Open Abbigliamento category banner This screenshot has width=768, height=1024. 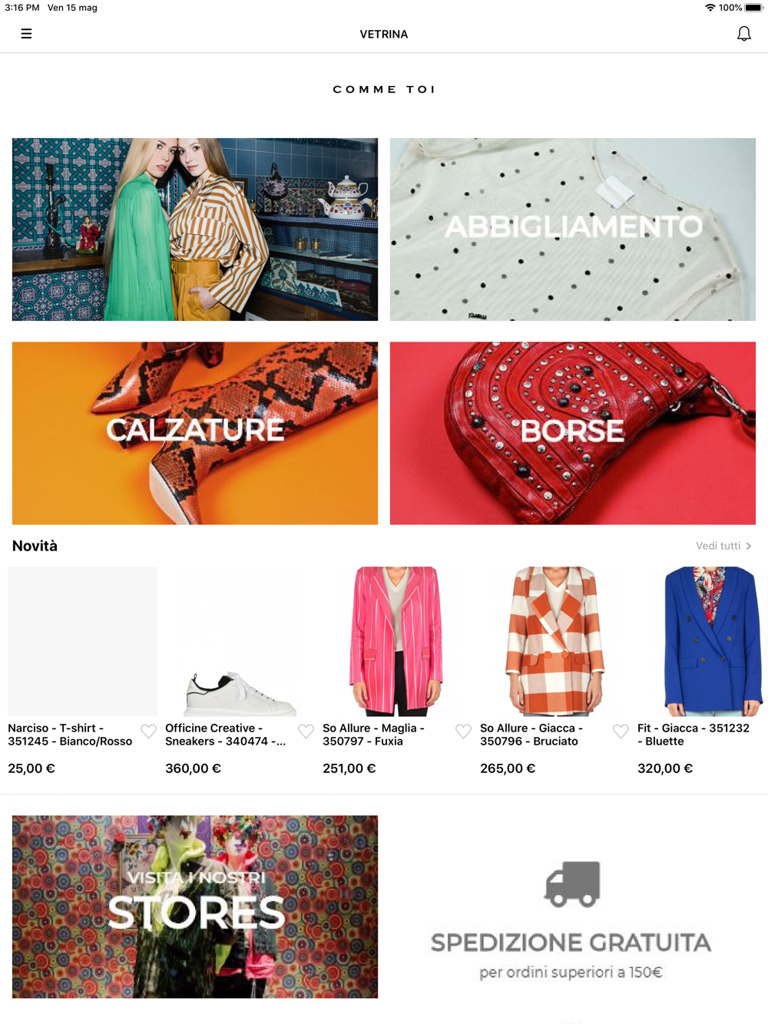573,230
